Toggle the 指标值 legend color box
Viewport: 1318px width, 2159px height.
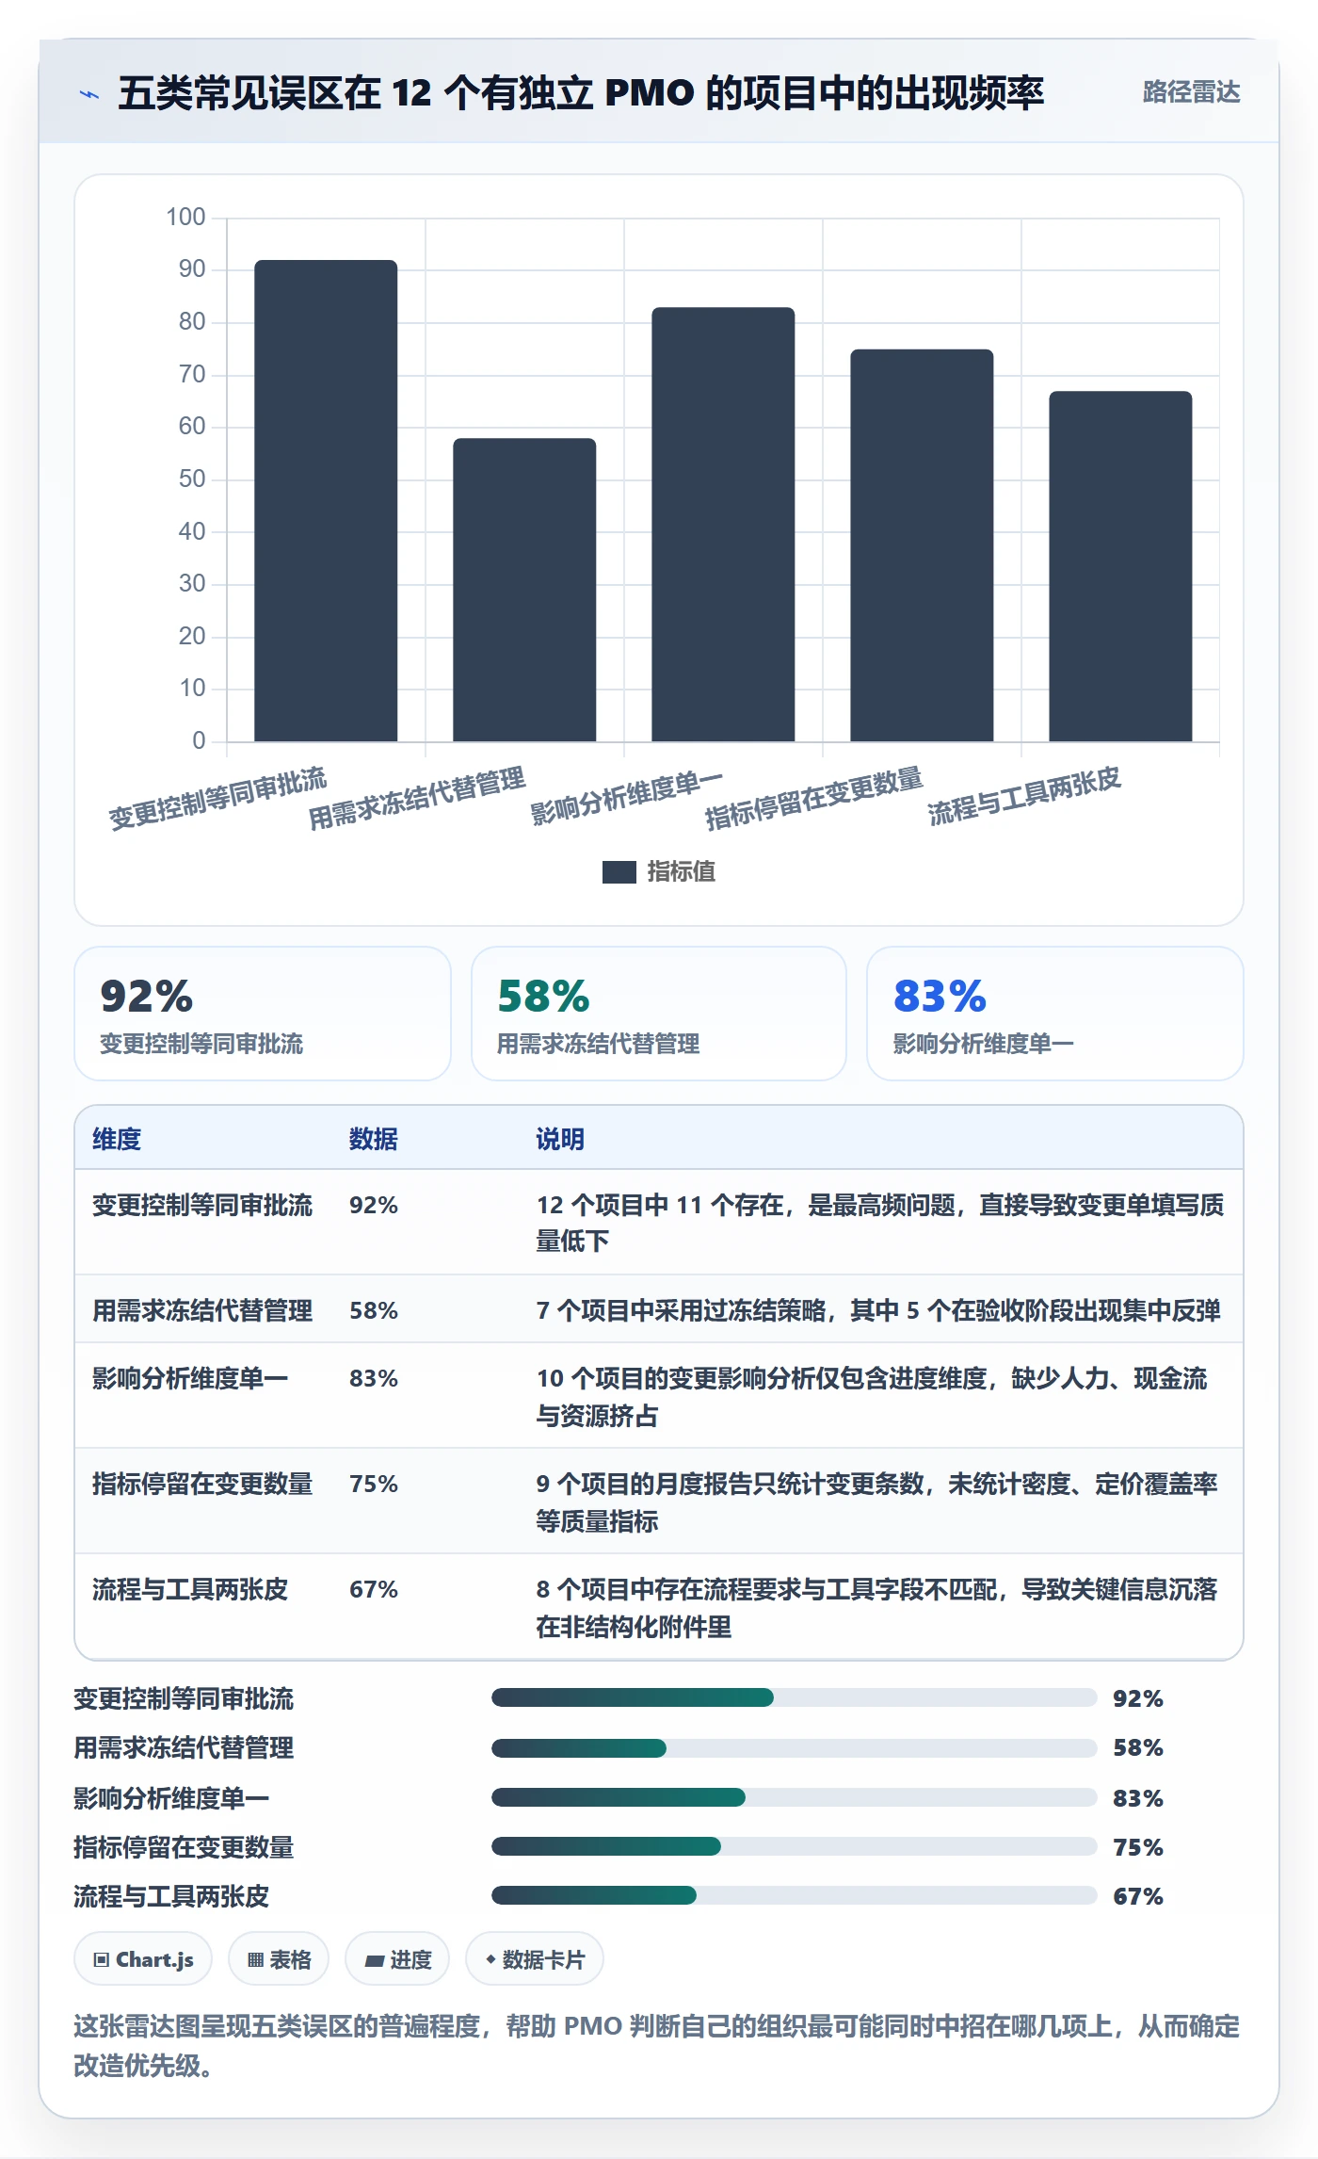coord(619,871)
